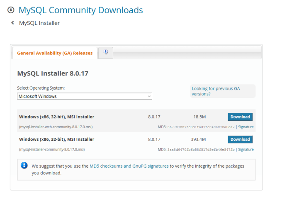
Task: Click the MD5 hash starting 3aa8d6470
Action: point(201,150)
